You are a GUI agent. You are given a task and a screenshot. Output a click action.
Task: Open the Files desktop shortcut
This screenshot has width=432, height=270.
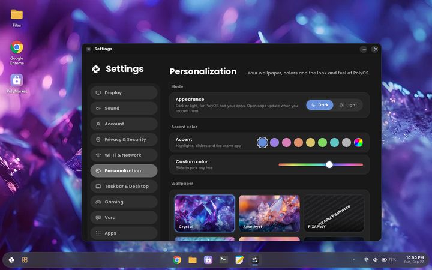click(17, 17)
